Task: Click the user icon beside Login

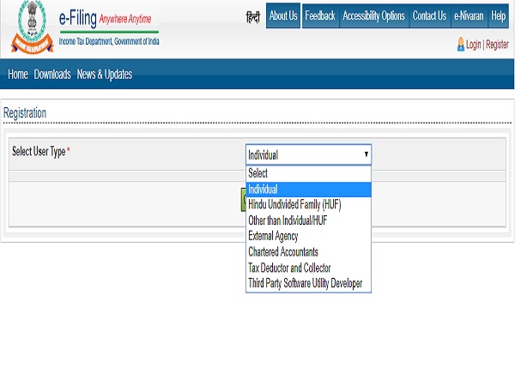Action: click(461, 44)
